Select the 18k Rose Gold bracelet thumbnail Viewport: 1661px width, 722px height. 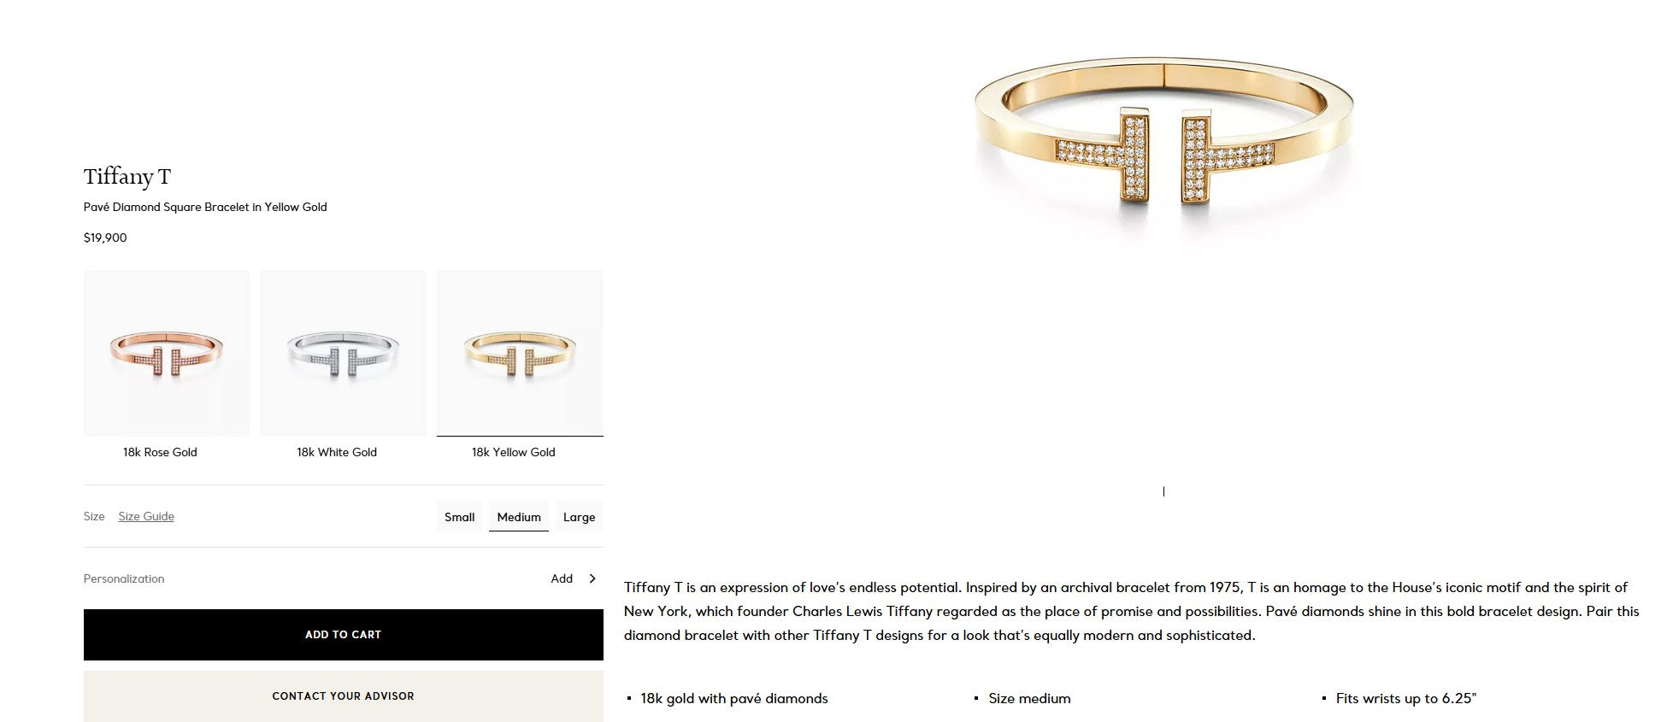click(166, 353)
